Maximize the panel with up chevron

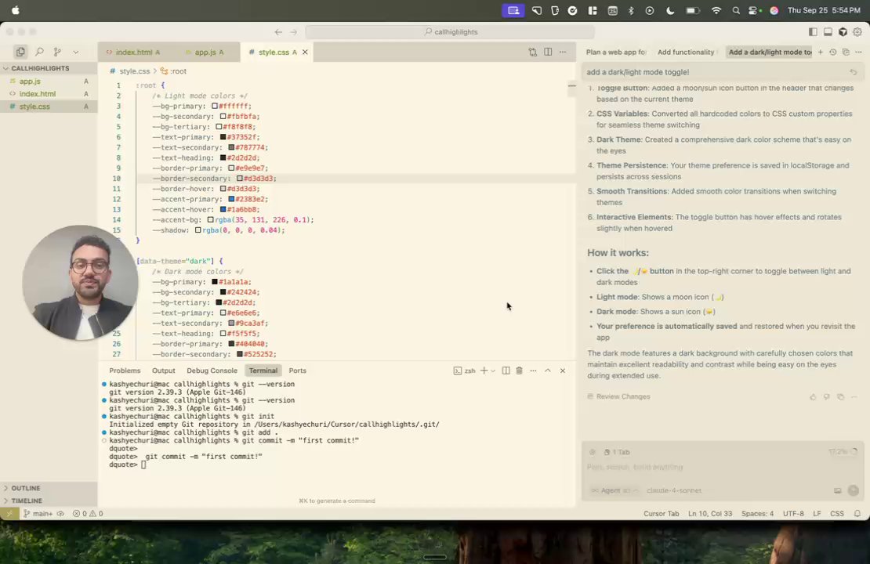click(x=548, y=371)
